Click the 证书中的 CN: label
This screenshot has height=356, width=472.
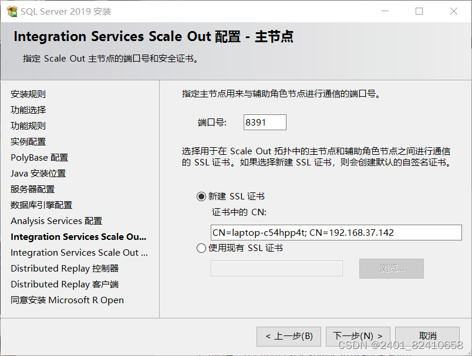tap(239, 212)
